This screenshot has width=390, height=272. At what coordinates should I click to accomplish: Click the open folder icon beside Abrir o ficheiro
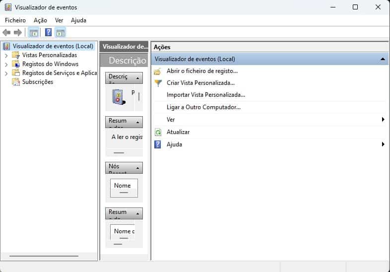pos(158,71)
